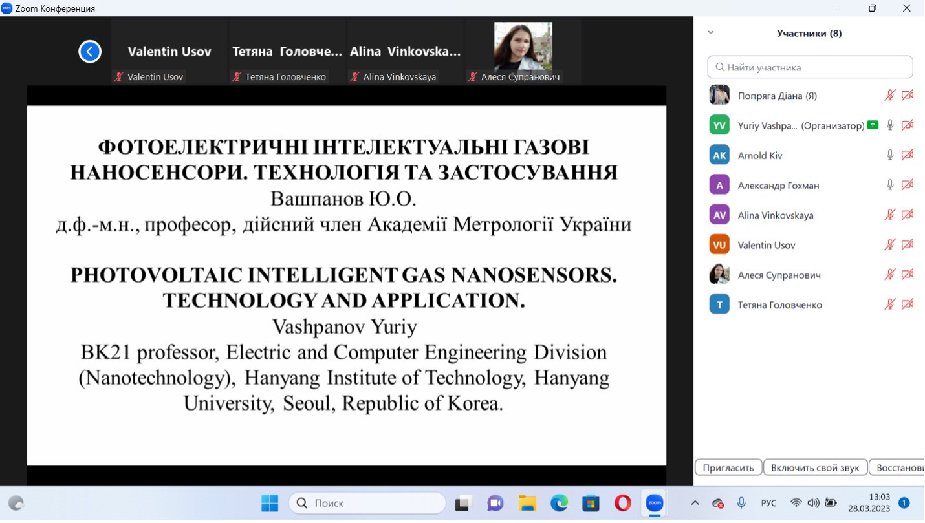Screen dimensions: 925x523
Task: Click the microphone icon beside Yuriy Vashpanov
Action: click(890, 125)
